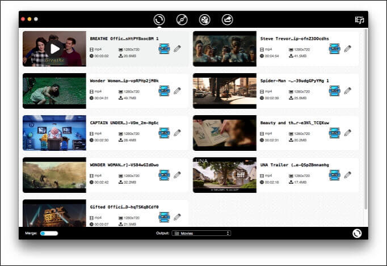Image resolution: width=387 pixels, height=266 pixels.
Task: Click format icon for Beauty and the video
Action: point(334,133)
